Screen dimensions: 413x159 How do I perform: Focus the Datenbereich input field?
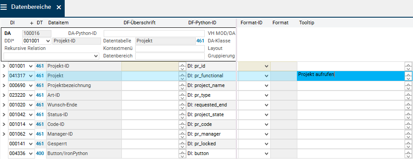pos(170,56)
